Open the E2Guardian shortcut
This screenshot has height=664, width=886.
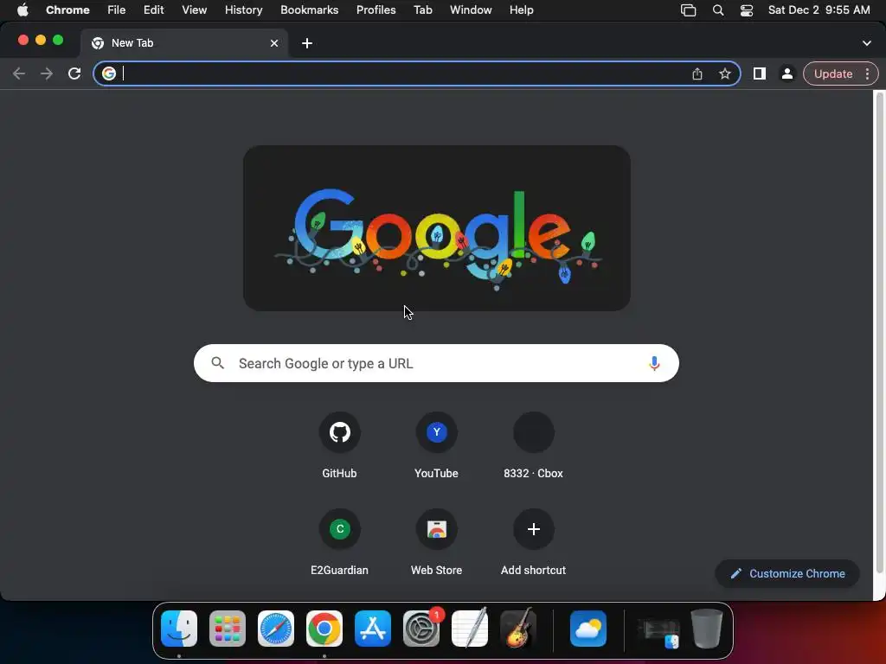[339, 543]
